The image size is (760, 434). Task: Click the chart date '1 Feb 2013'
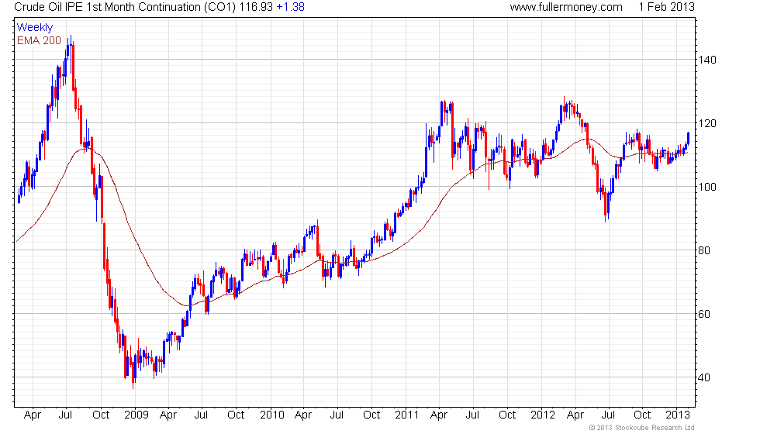666,7
